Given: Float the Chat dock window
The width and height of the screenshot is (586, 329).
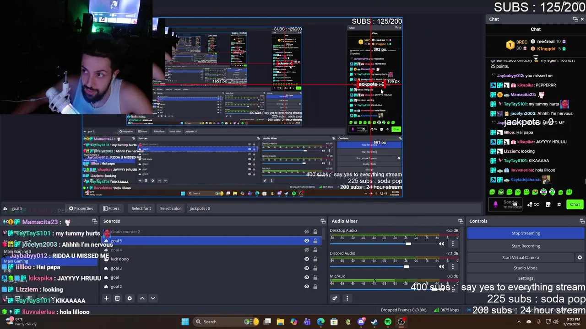Looking at the screenshot, I should coord(575,19).
